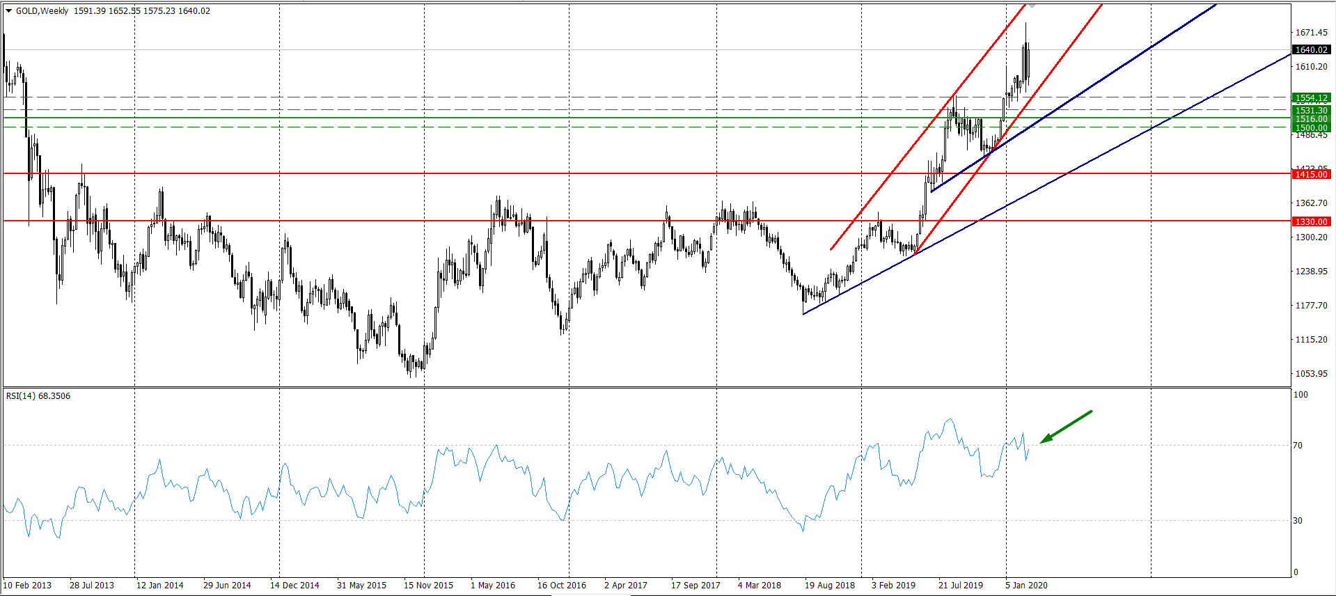Click the 5 Jan 2020 date label

click(x=1026, y=586)
